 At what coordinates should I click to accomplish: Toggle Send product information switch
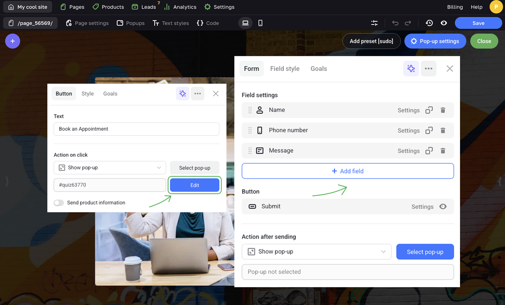point(59,203)
